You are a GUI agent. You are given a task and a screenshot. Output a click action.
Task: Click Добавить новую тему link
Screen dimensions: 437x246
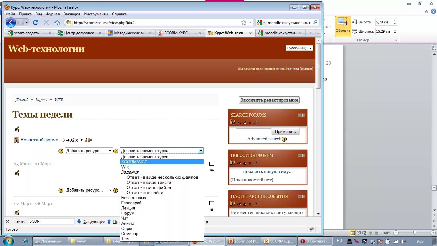267,171
